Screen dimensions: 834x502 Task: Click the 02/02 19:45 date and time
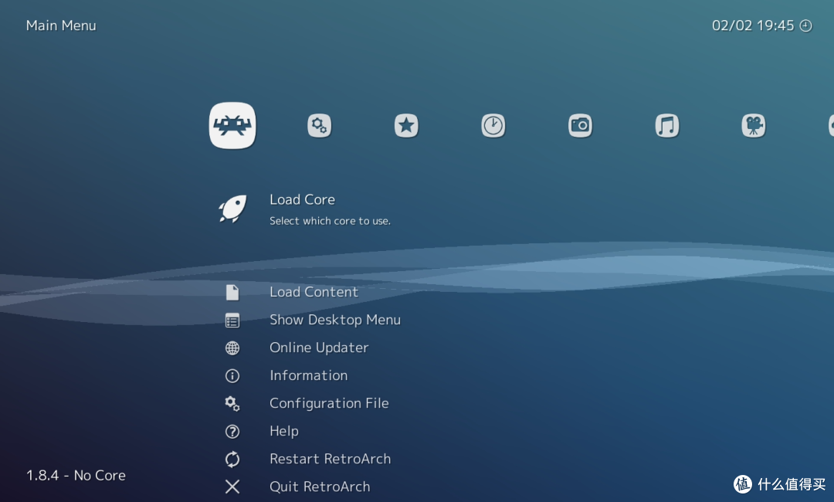(x=753, y=25)
